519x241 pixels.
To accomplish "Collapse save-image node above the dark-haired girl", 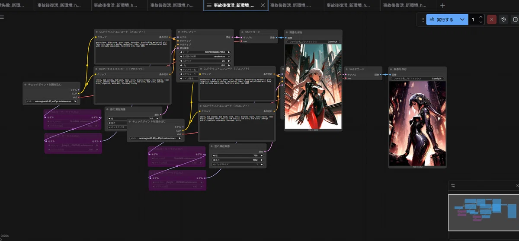I will [391, 69].
